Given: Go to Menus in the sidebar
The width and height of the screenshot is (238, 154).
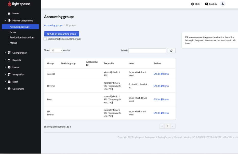Looking at the screenshot, I should click(13, 43).
